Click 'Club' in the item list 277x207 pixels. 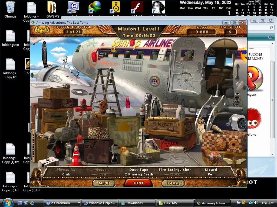click(66, 174)
